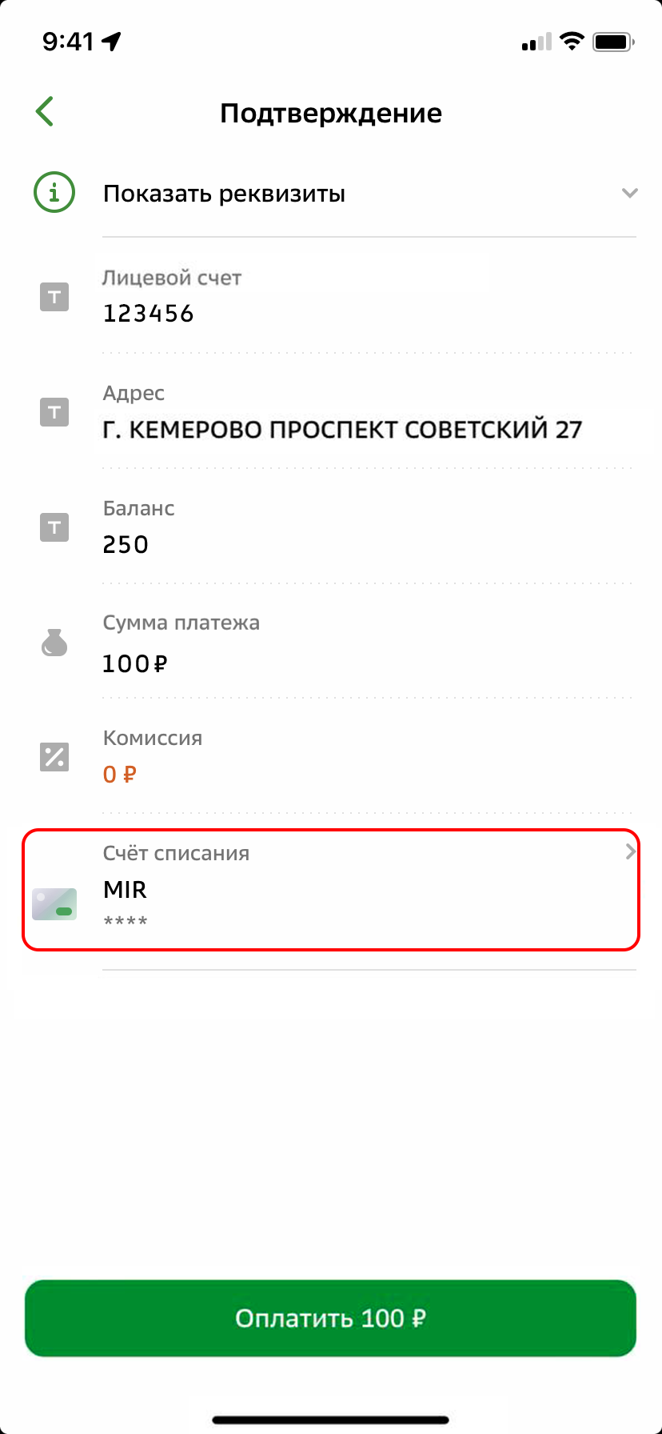
Task: Tap the Подтверждение screen title
Action: point(331,113)
